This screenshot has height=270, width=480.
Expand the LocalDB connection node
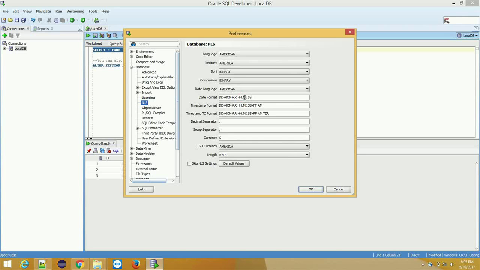click(4, 49)
